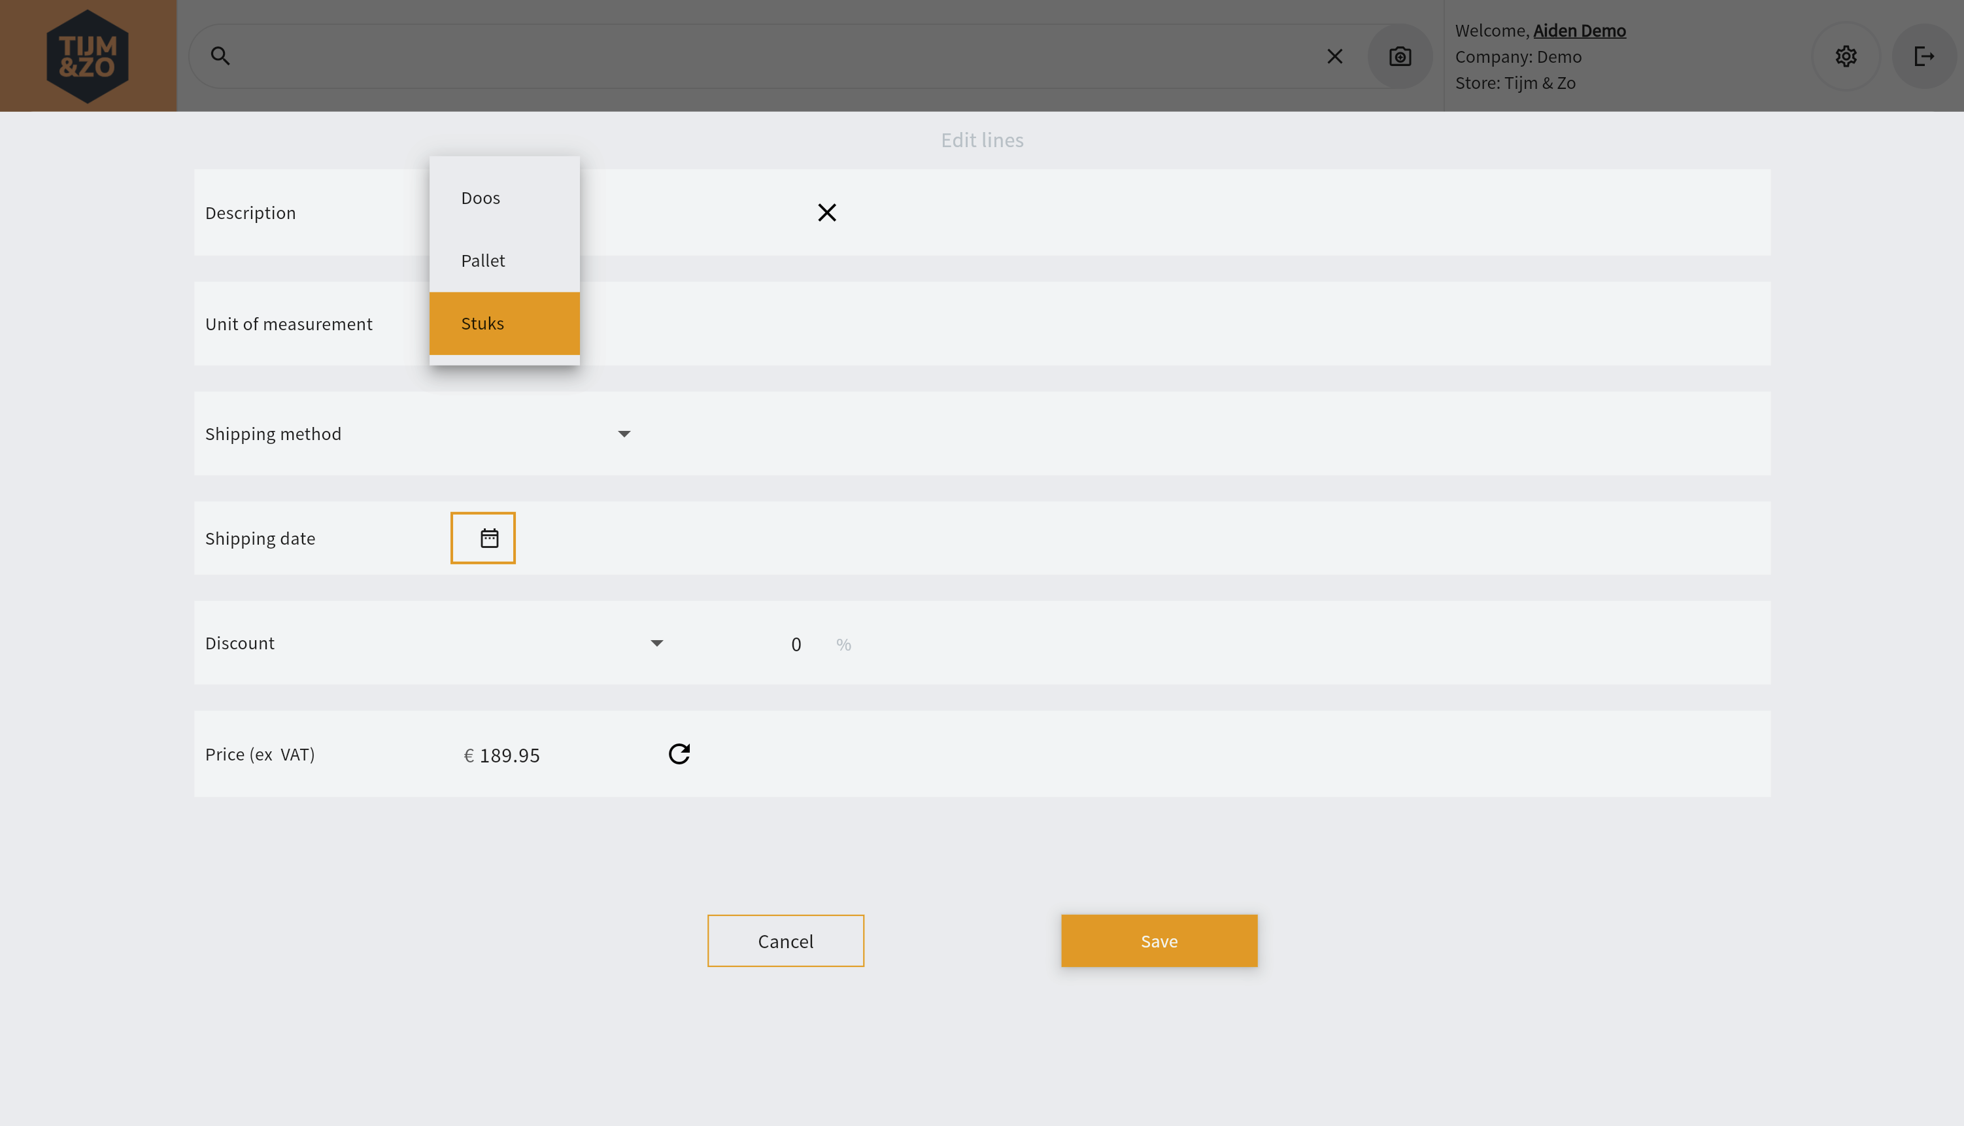Select Pallet from the unit list

pos(504,261)
